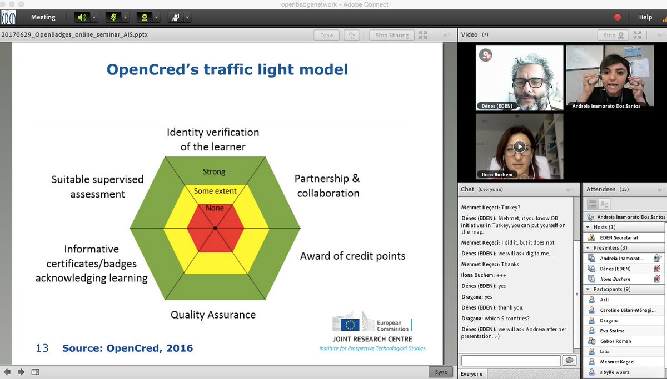
Task: Select participant sibylle wuerz
Action: [x=625, y=372]
